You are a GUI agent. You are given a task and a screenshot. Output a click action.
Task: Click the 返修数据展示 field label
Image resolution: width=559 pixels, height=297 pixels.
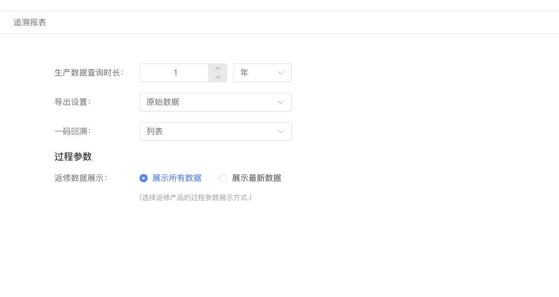point(80,178)
